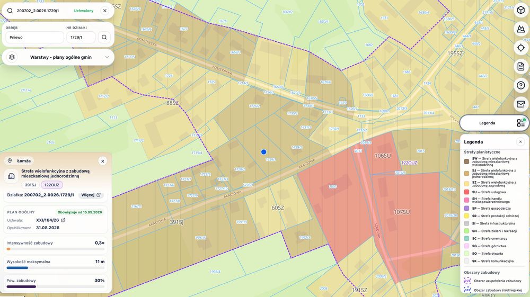Click the SR yellow legend swatch

466,215
